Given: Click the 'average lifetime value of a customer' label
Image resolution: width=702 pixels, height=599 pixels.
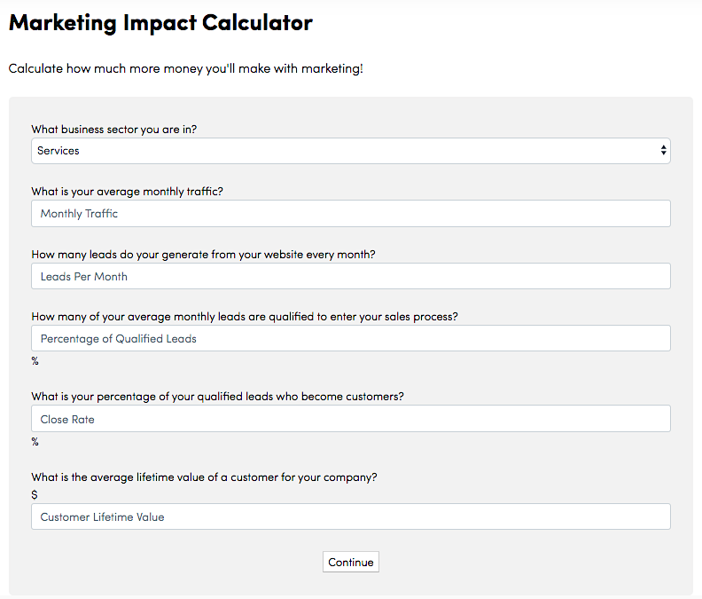Looking at the screenshot, I should click(204, 477).
